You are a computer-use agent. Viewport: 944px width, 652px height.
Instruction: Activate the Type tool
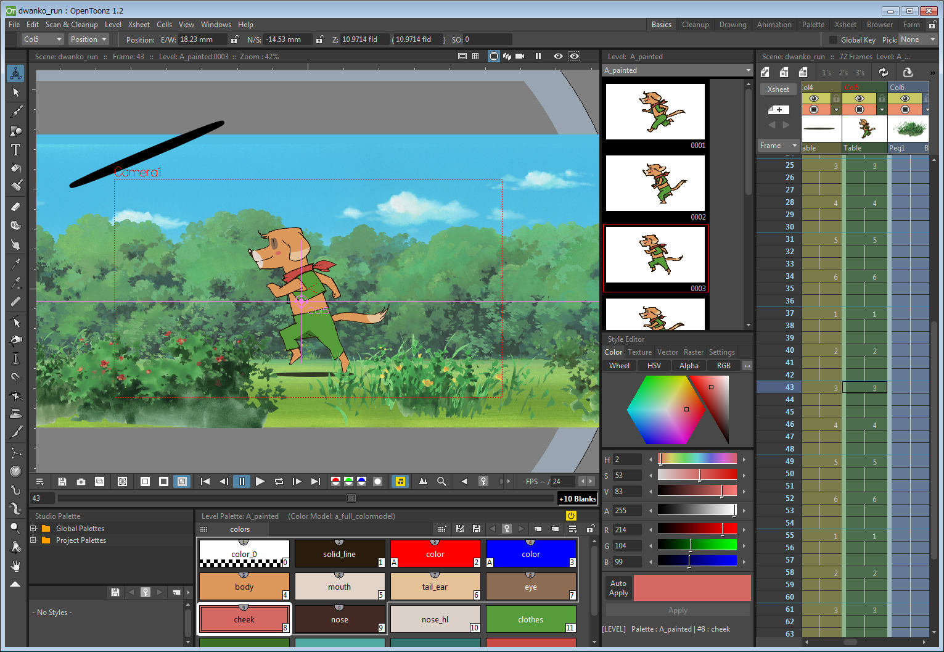16,149
